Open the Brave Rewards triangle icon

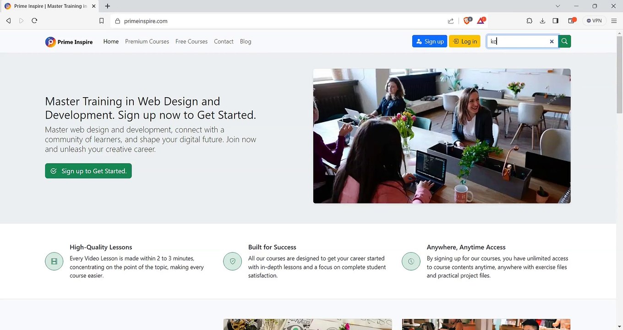tap(481, 21)
